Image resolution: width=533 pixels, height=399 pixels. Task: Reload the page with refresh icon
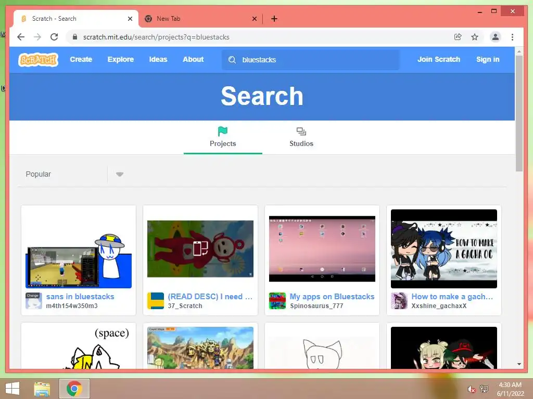54,37
